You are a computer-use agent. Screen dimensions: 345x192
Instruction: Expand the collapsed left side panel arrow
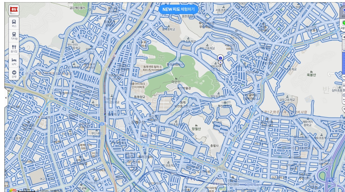click(6, 98)
